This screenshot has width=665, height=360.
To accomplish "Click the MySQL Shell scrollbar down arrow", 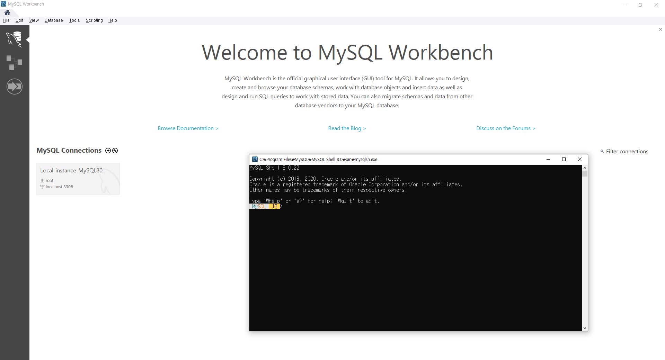I will [585, 328].
